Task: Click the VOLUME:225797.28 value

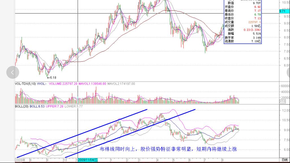Action: 63,84
